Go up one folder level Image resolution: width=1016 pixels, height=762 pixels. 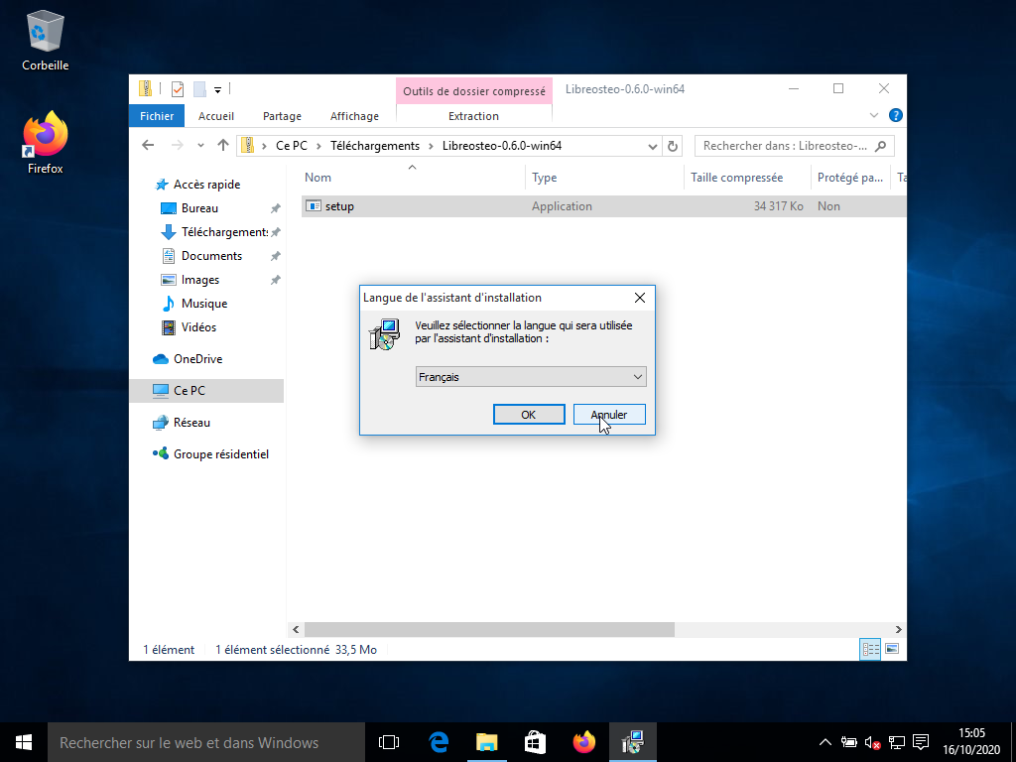click(x=223, y=146)
